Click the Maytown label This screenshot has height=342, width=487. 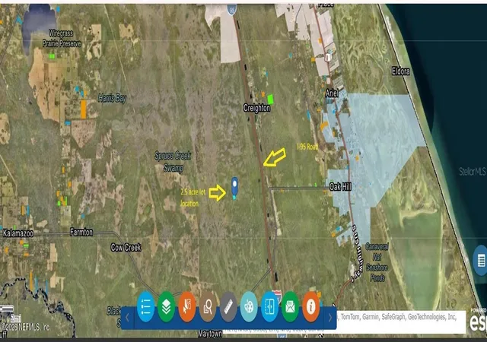coord(210,334)
